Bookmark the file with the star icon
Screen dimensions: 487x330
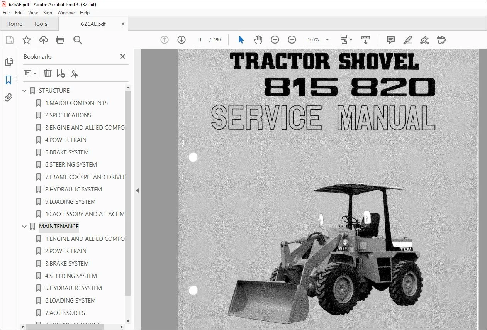tap(27, 40)
